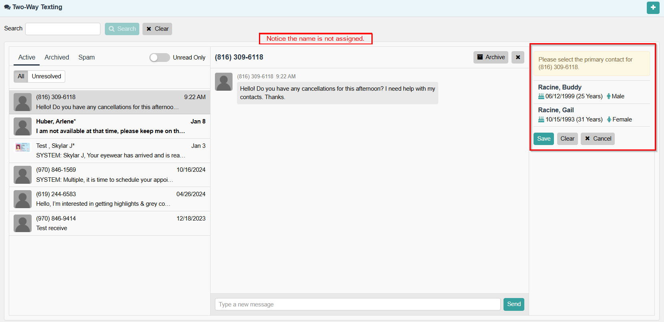Click the avatar beside the (816) 309-6118 message
Screen dimensions: 664x322
pos(223,81)
